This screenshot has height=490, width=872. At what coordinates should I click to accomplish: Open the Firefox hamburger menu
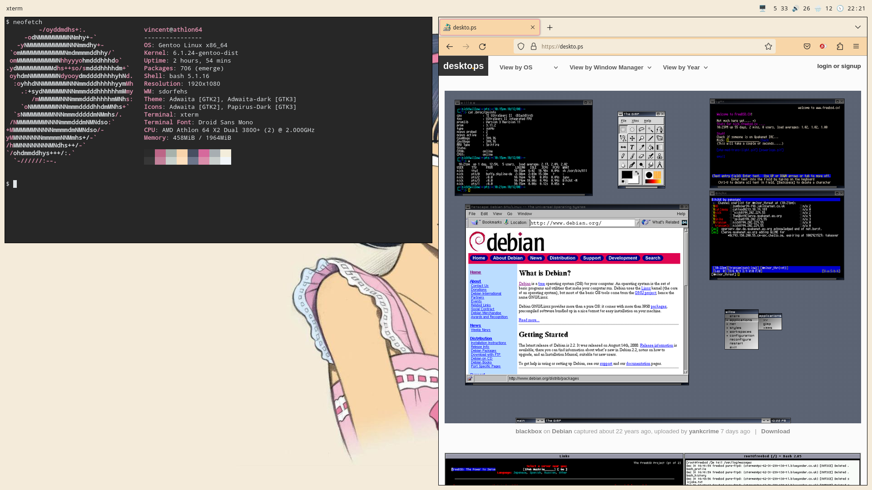pos(856,46)
